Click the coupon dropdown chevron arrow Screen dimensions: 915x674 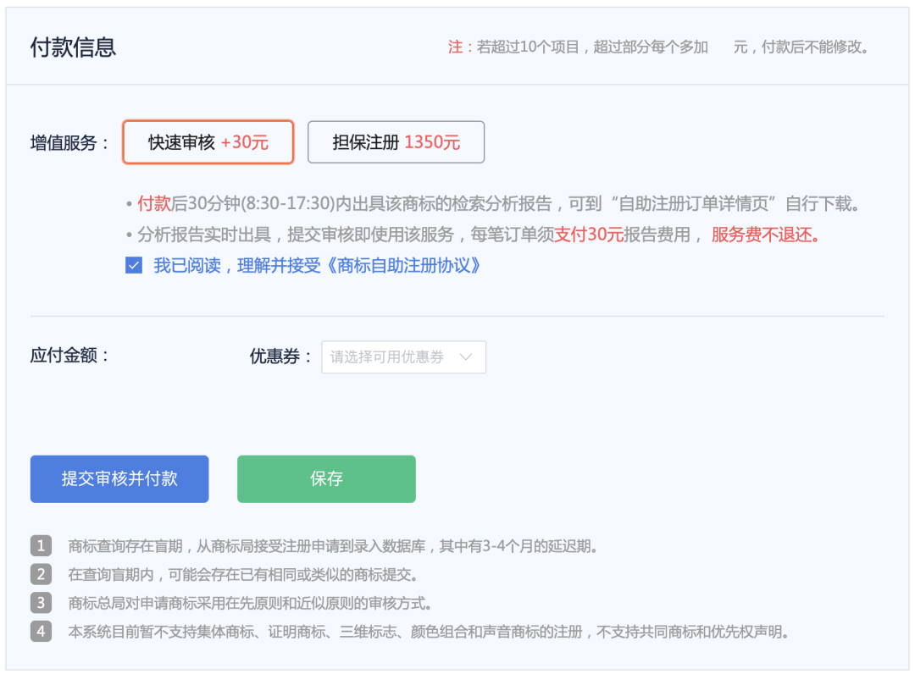tap(466, 356)
